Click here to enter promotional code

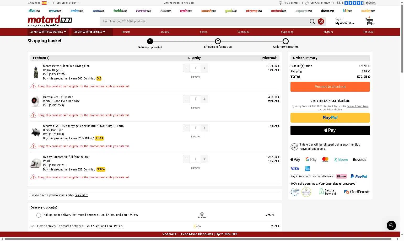(x=81, y=195)
